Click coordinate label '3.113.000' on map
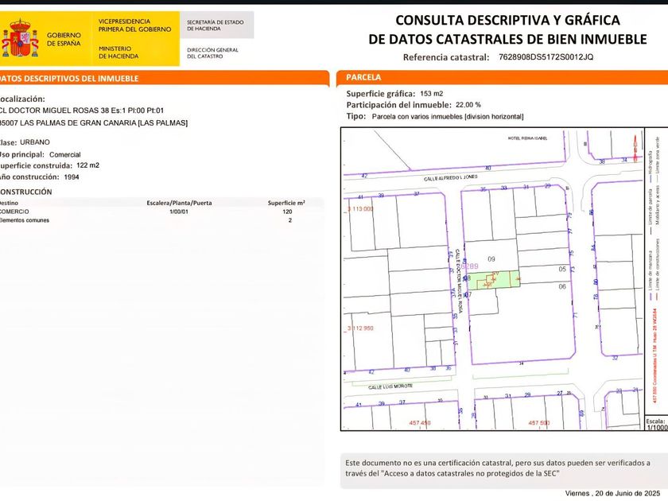 click(360, 208)
